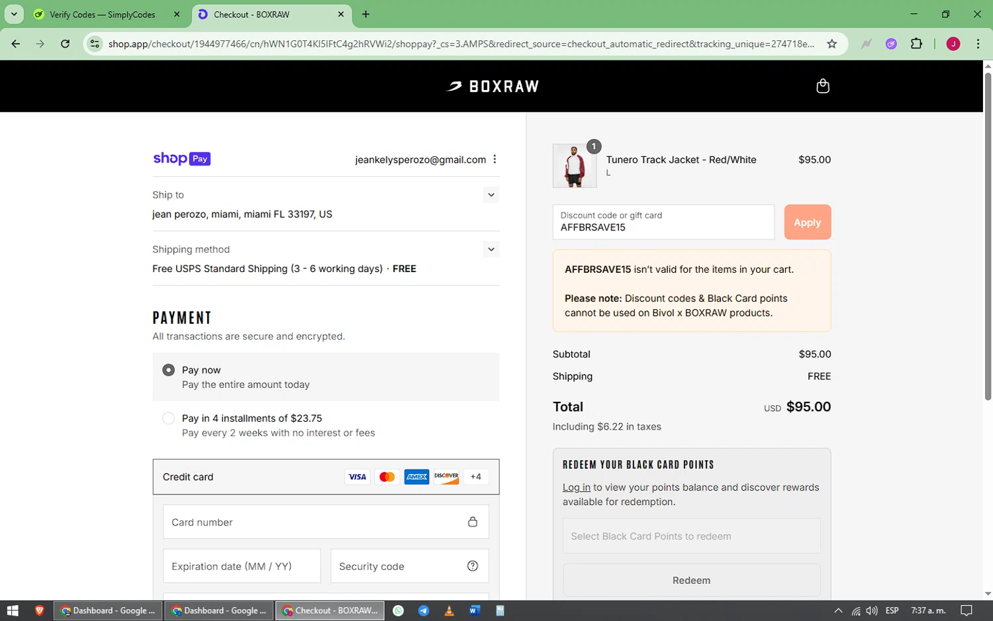
Task: Click the Visa card icon
Action: point(357,477)
